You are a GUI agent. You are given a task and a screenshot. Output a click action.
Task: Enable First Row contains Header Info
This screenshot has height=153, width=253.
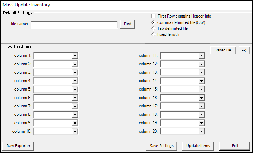pyautogui.click(x=154, y=16)
